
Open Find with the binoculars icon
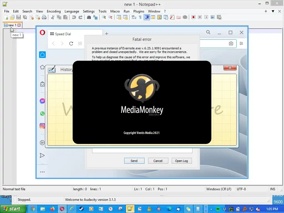(89, 17)
